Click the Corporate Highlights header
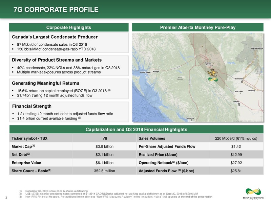271x203 pixels. tap(69, 27)
